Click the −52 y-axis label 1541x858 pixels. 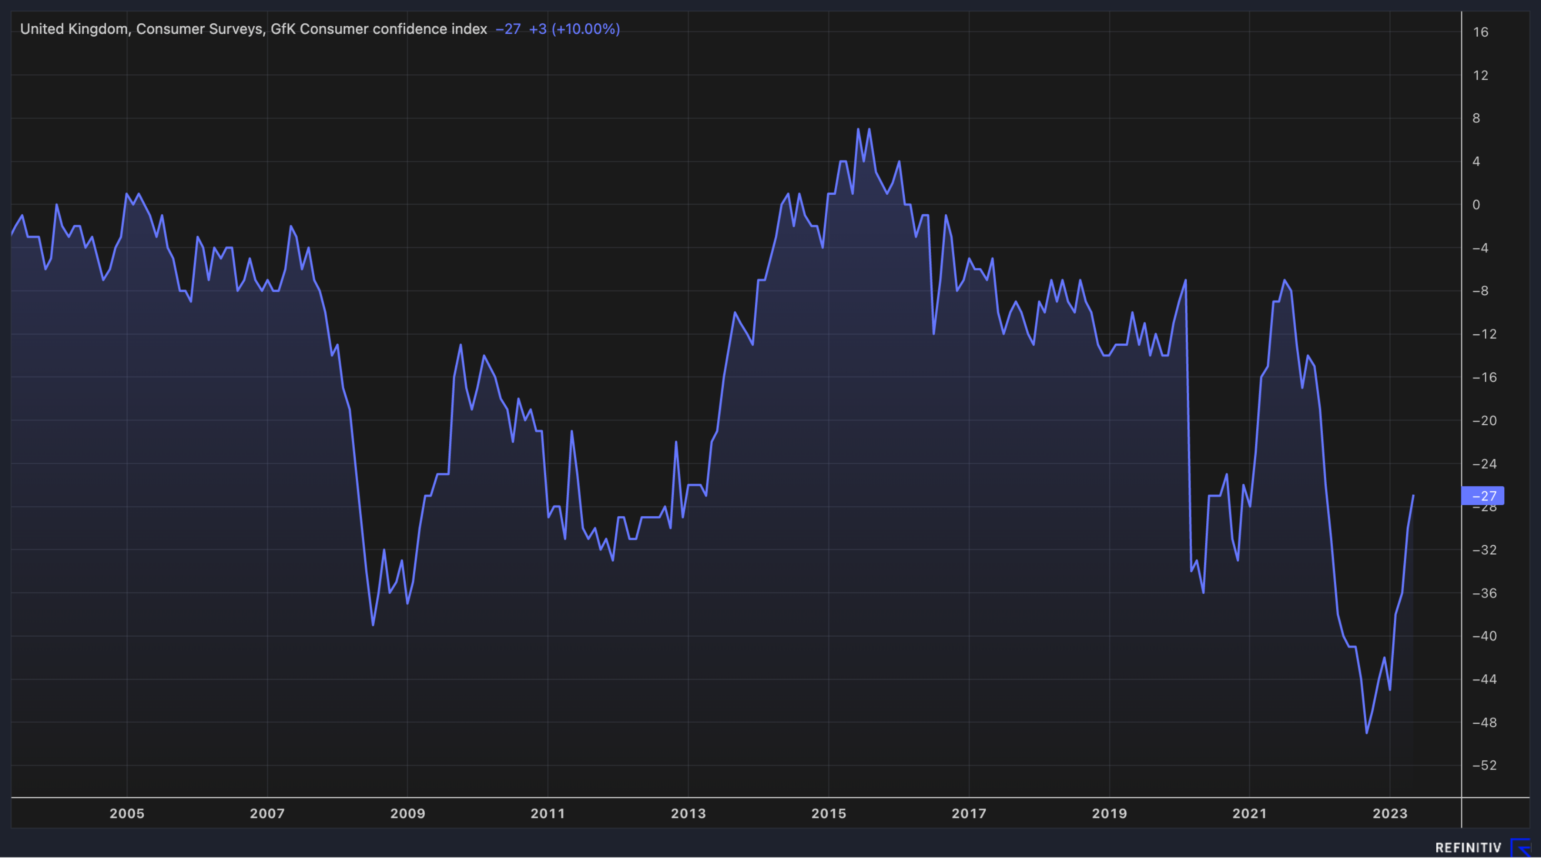point(1484,765)
